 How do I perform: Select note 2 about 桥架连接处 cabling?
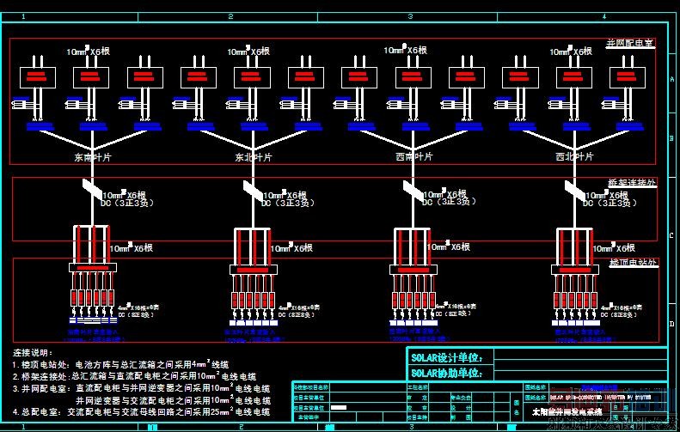click(134, 376)
